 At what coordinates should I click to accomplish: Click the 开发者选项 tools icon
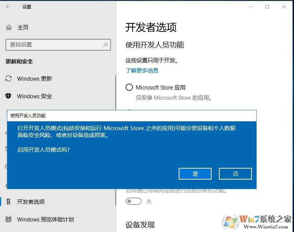click(8, 202)
